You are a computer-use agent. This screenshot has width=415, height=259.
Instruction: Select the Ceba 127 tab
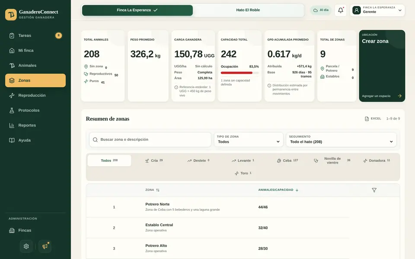click(287, 161)
